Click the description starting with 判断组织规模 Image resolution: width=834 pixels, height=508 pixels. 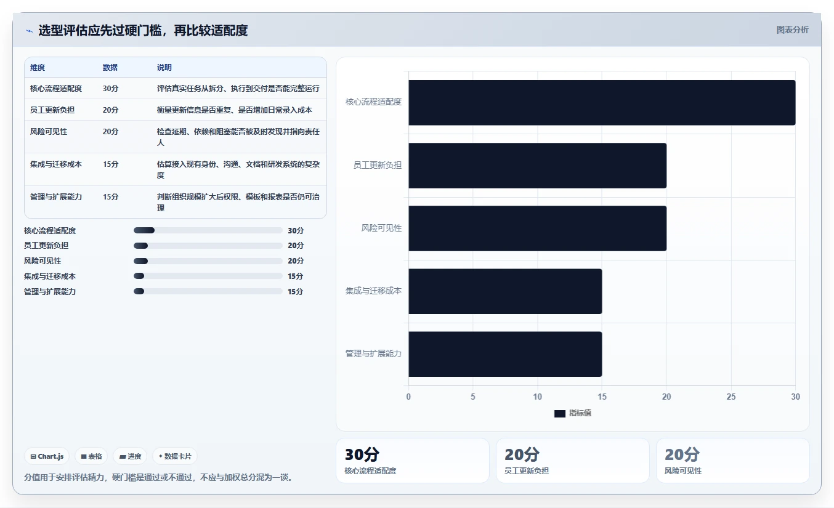click(x=238, y=203)
